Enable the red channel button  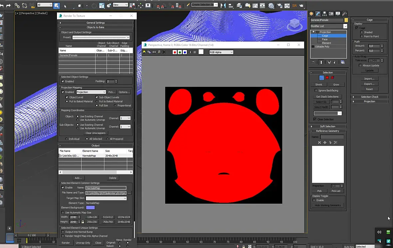[175, 52]
